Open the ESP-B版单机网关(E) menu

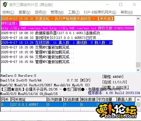click(100, 12)
